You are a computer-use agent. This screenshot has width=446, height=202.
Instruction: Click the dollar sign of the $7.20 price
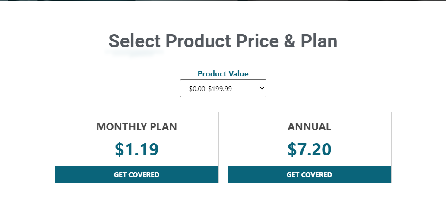tap(292, 149)
